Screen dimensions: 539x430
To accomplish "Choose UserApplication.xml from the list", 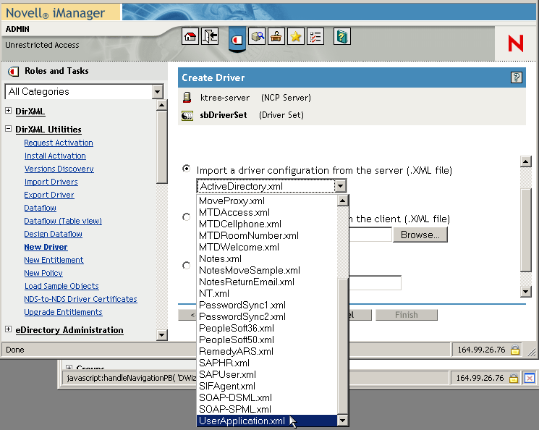I will [x=267, y=421].
